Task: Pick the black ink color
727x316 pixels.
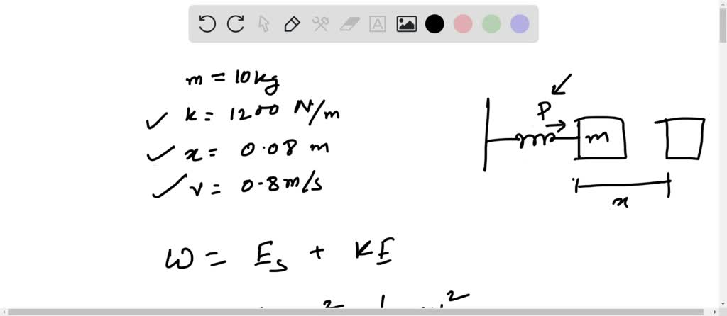Action: point(434,24)
